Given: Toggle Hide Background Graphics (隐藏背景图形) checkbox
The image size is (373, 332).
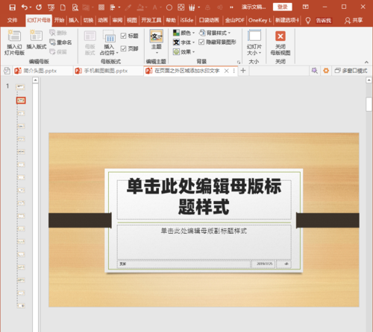Looking at the screenshot, I should pyautogui.click(x=201, y=42).
